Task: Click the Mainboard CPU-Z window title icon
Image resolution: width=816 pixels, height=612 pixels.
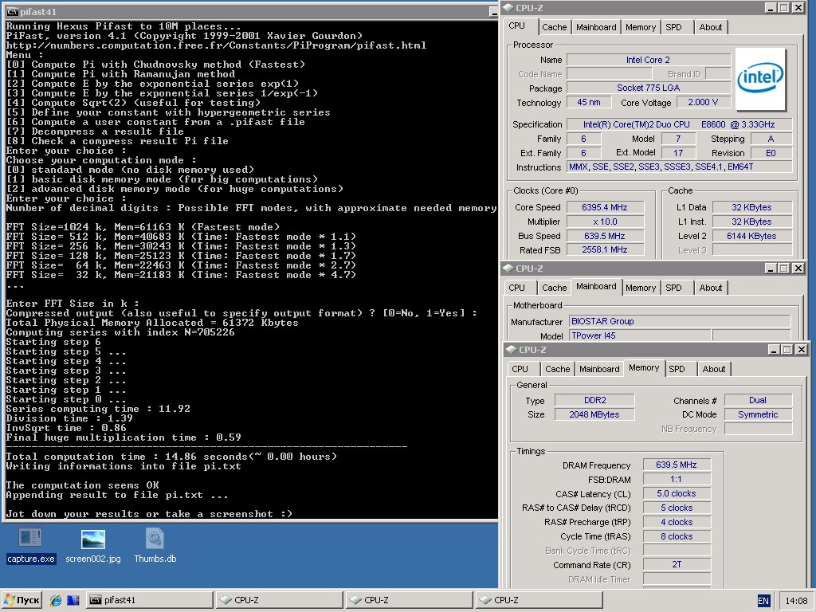Action: pos(508,269)
